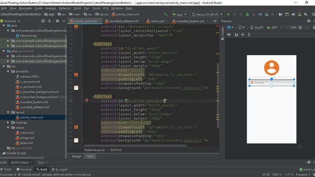Viewport: 315px width, 177px height.
Task: Open the Event Log
Action: click(307, 170)
